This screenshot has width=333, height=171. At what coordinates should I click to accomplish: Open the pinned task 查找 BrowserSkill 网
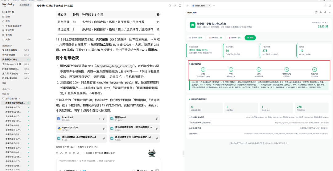pos(16,64)
